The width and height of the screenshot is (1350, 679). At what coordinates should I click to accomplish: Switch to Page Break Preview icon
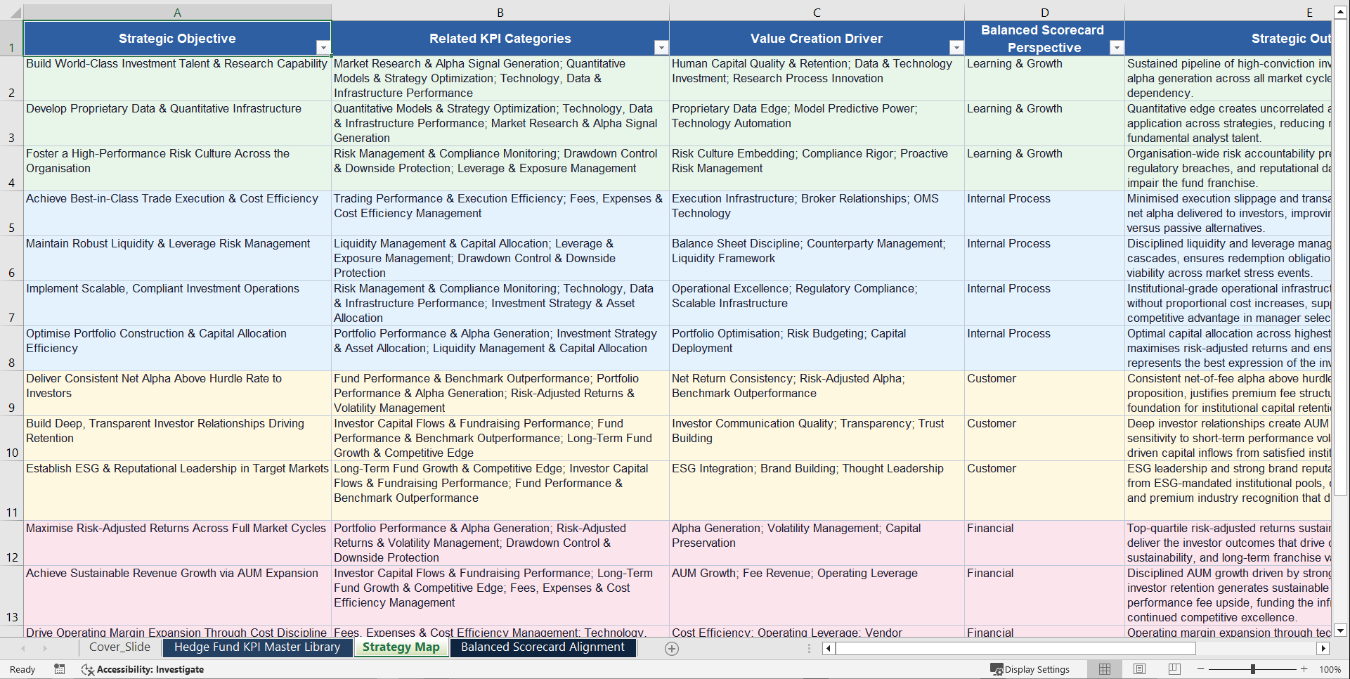tap(1174, 669)
